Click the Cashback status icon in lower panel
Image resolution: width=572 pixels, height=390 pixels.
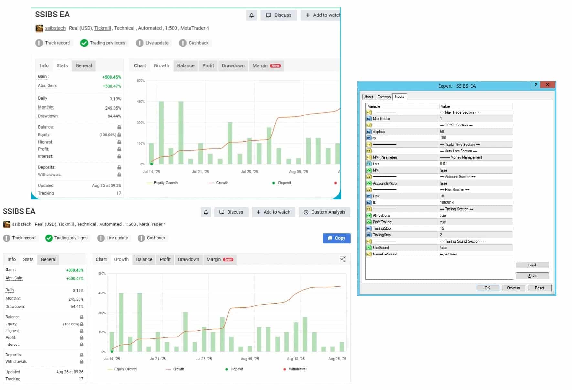[141, 238]
